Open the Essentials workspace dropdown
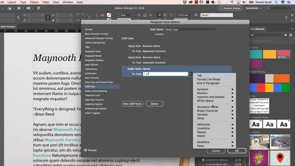The width and height of the screenshot is (295, 166). click(x=254, y=8)
